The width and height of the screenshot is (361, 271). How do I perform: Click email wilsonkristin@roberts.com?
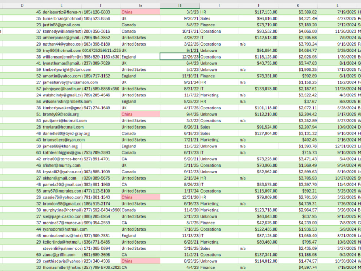[x=61, y=102]
